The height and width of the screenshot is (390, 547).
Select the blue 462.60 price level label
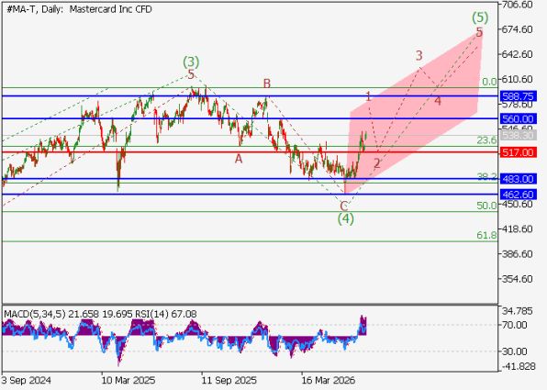(518, 195)
